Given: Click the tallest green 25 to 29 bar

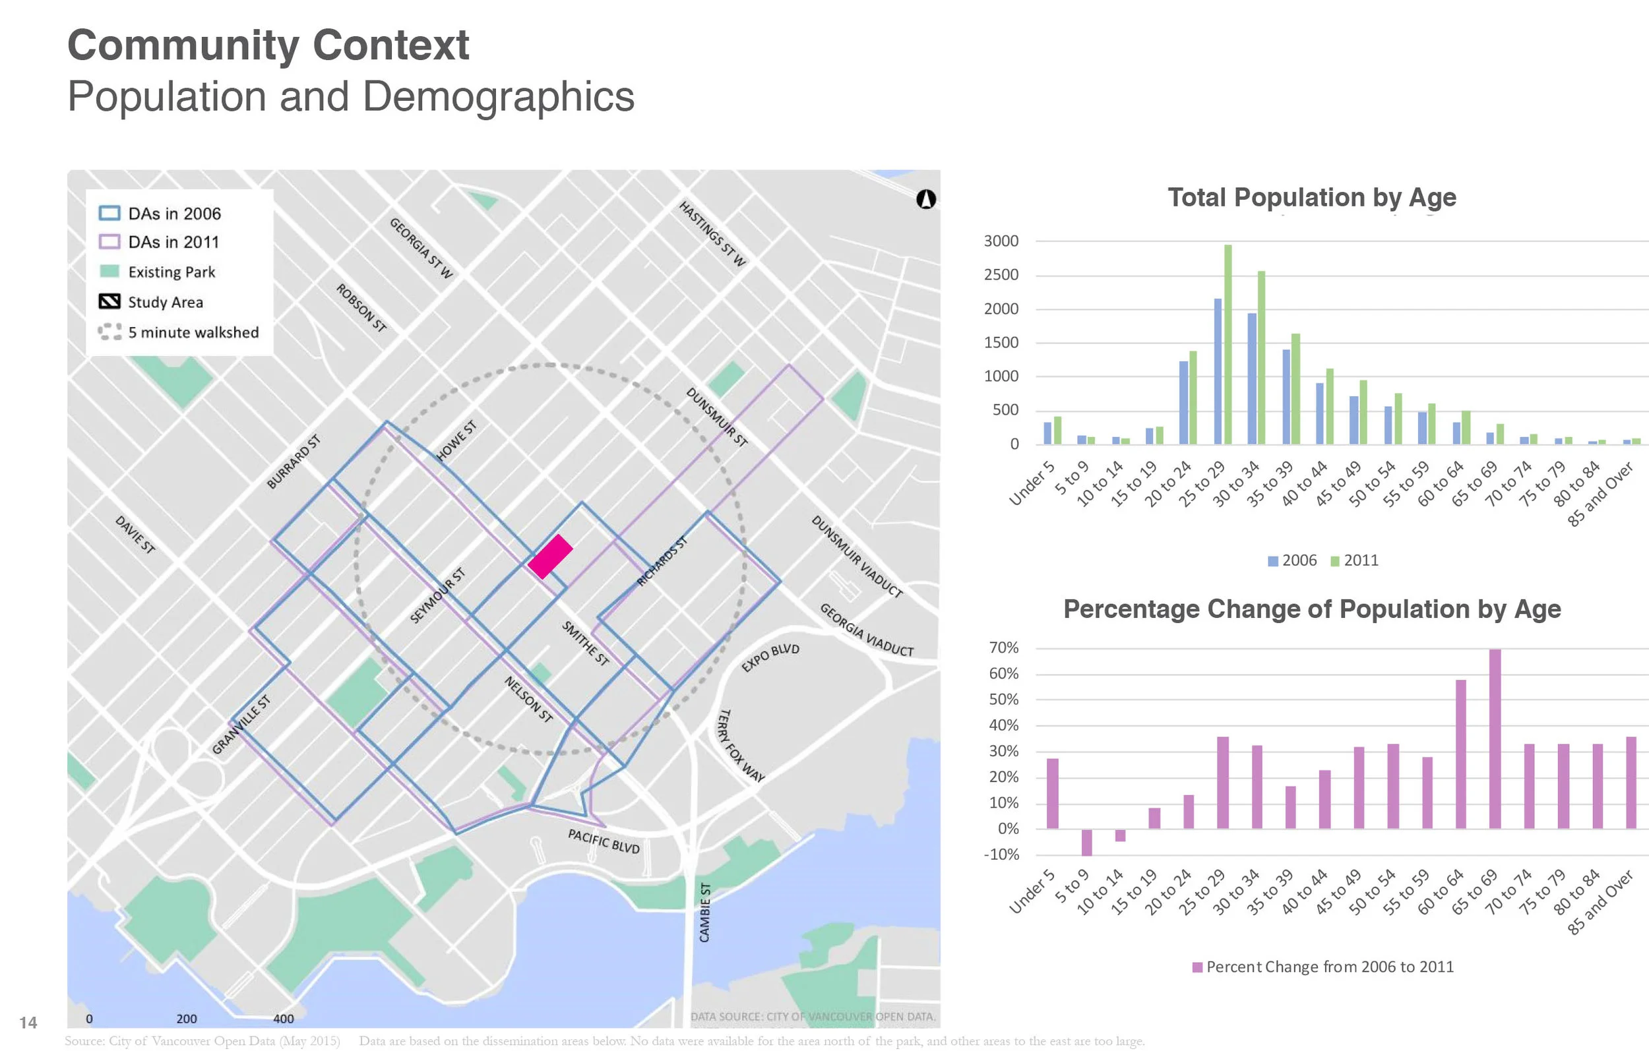Looking at the screenshot, I should tap(1228, 344).
